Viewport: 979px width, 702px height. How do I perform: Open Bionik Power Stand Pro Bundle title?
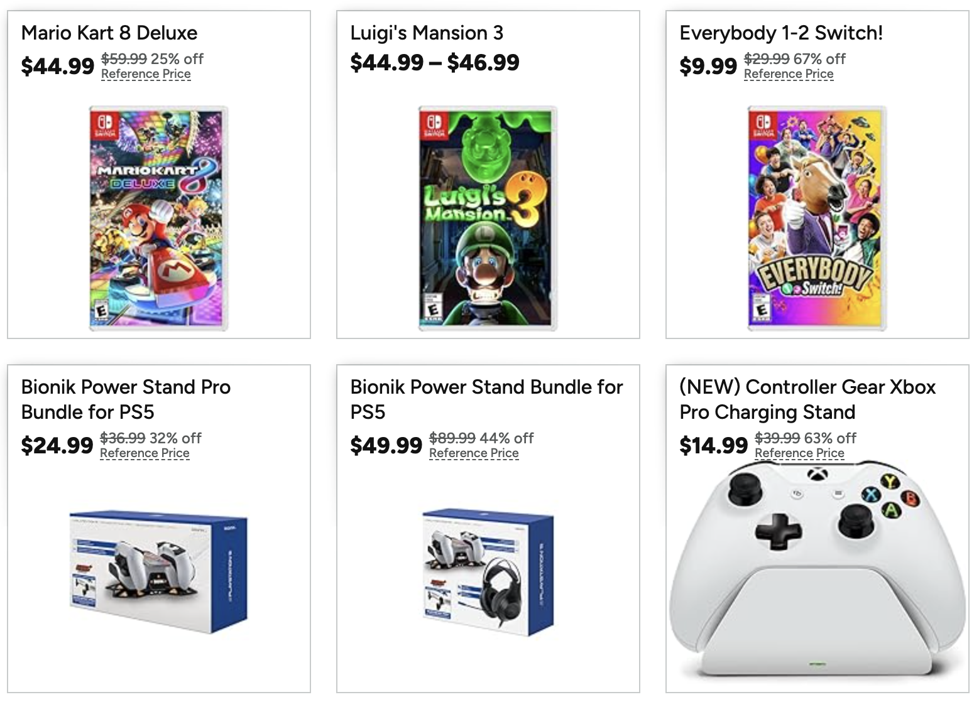[126, 399]
